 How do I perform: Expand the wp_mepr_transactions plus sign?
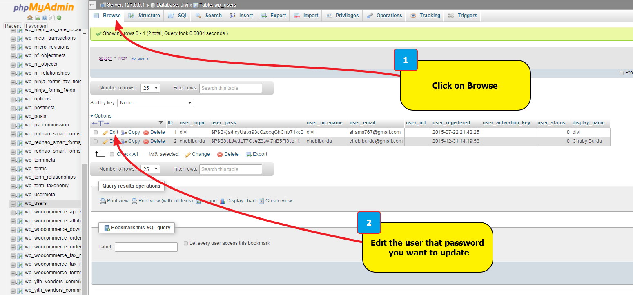pos(13,38)
